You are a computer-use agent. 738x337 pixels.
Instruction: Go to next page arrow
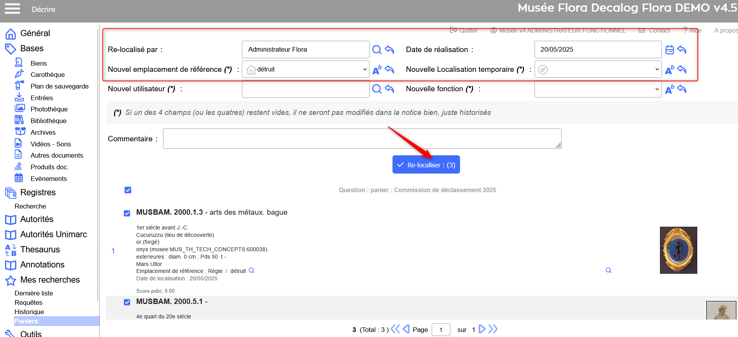(482, 329)
